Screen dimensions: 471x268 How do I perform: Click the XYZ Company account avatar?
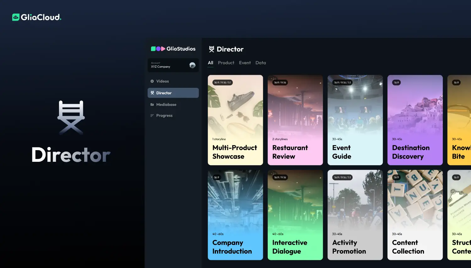(x=192, y=65)
